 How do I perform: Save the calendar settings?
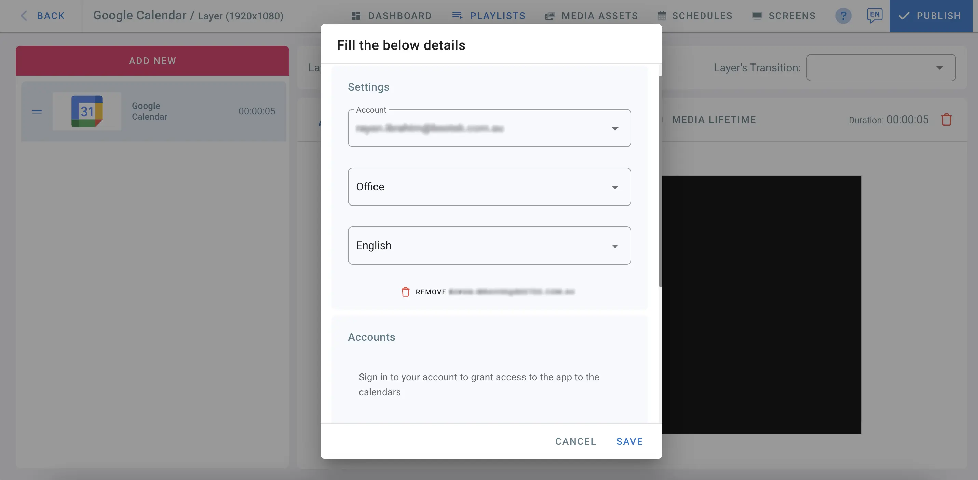coord(629,441)
